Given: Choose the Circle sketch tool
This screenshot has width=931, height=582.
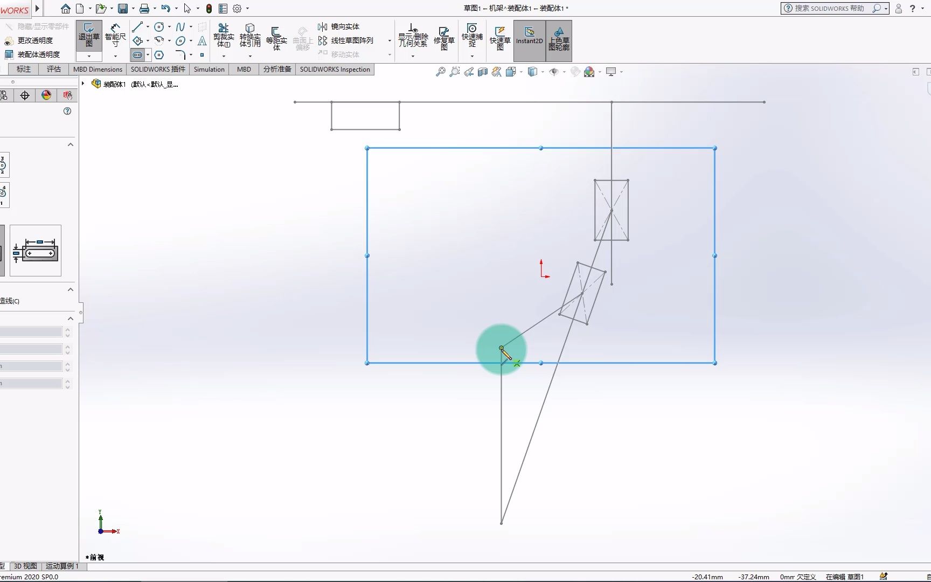Looking at the screenshot, I should (x=159, y=26).
